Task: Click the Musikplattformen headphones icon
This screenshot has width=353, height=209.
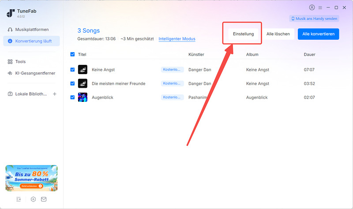Action: click(x=10, y=30)
